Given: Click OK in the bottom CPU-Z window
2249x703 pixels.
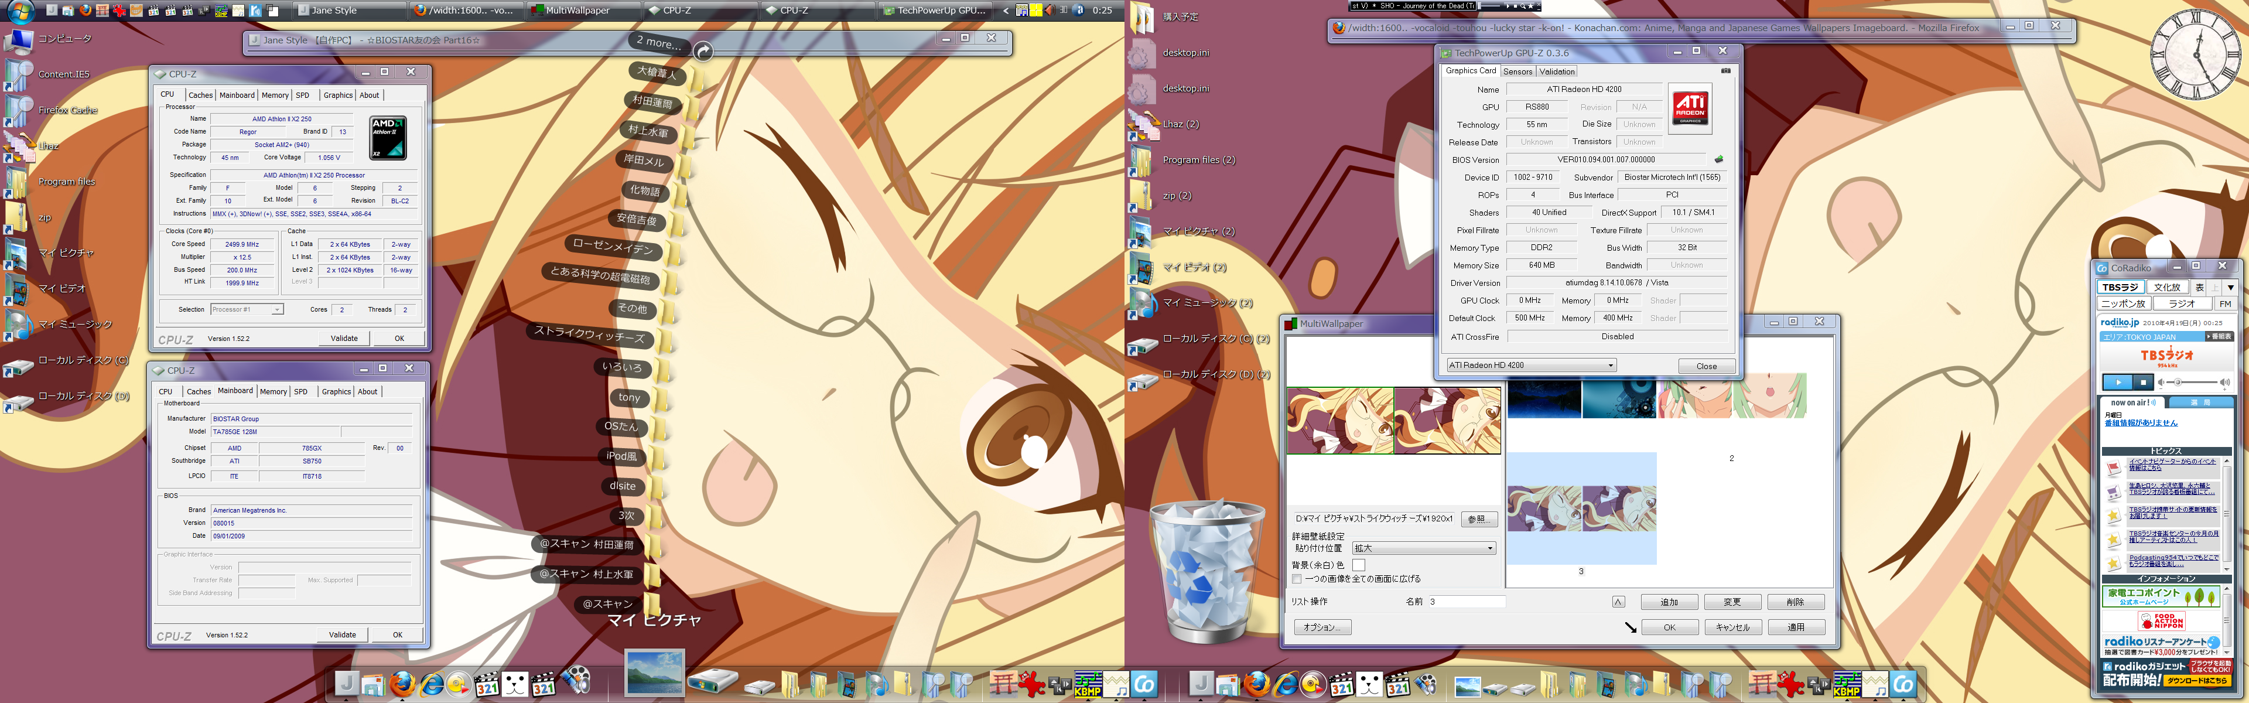Looking at the screenshot, I should click(397, 635).
